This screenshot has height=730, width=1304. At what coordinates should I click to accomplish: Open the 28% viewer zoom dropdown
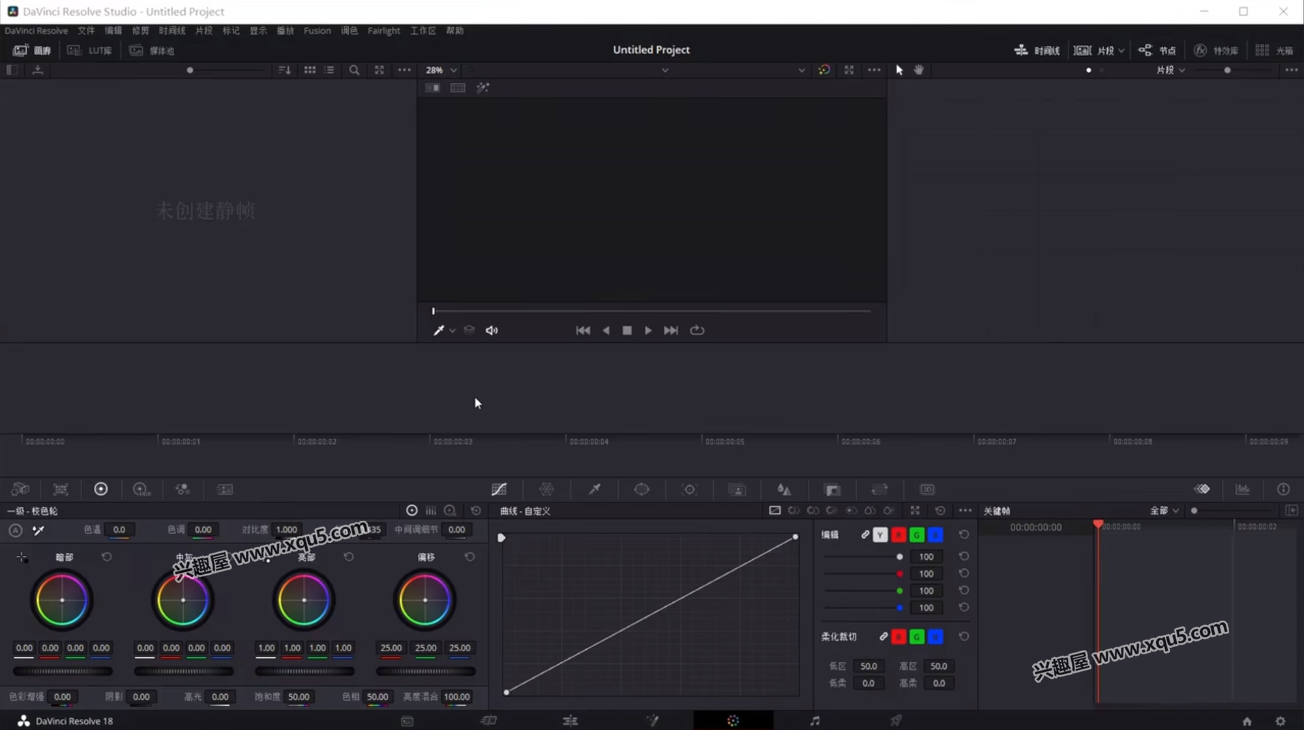point(441,70)
